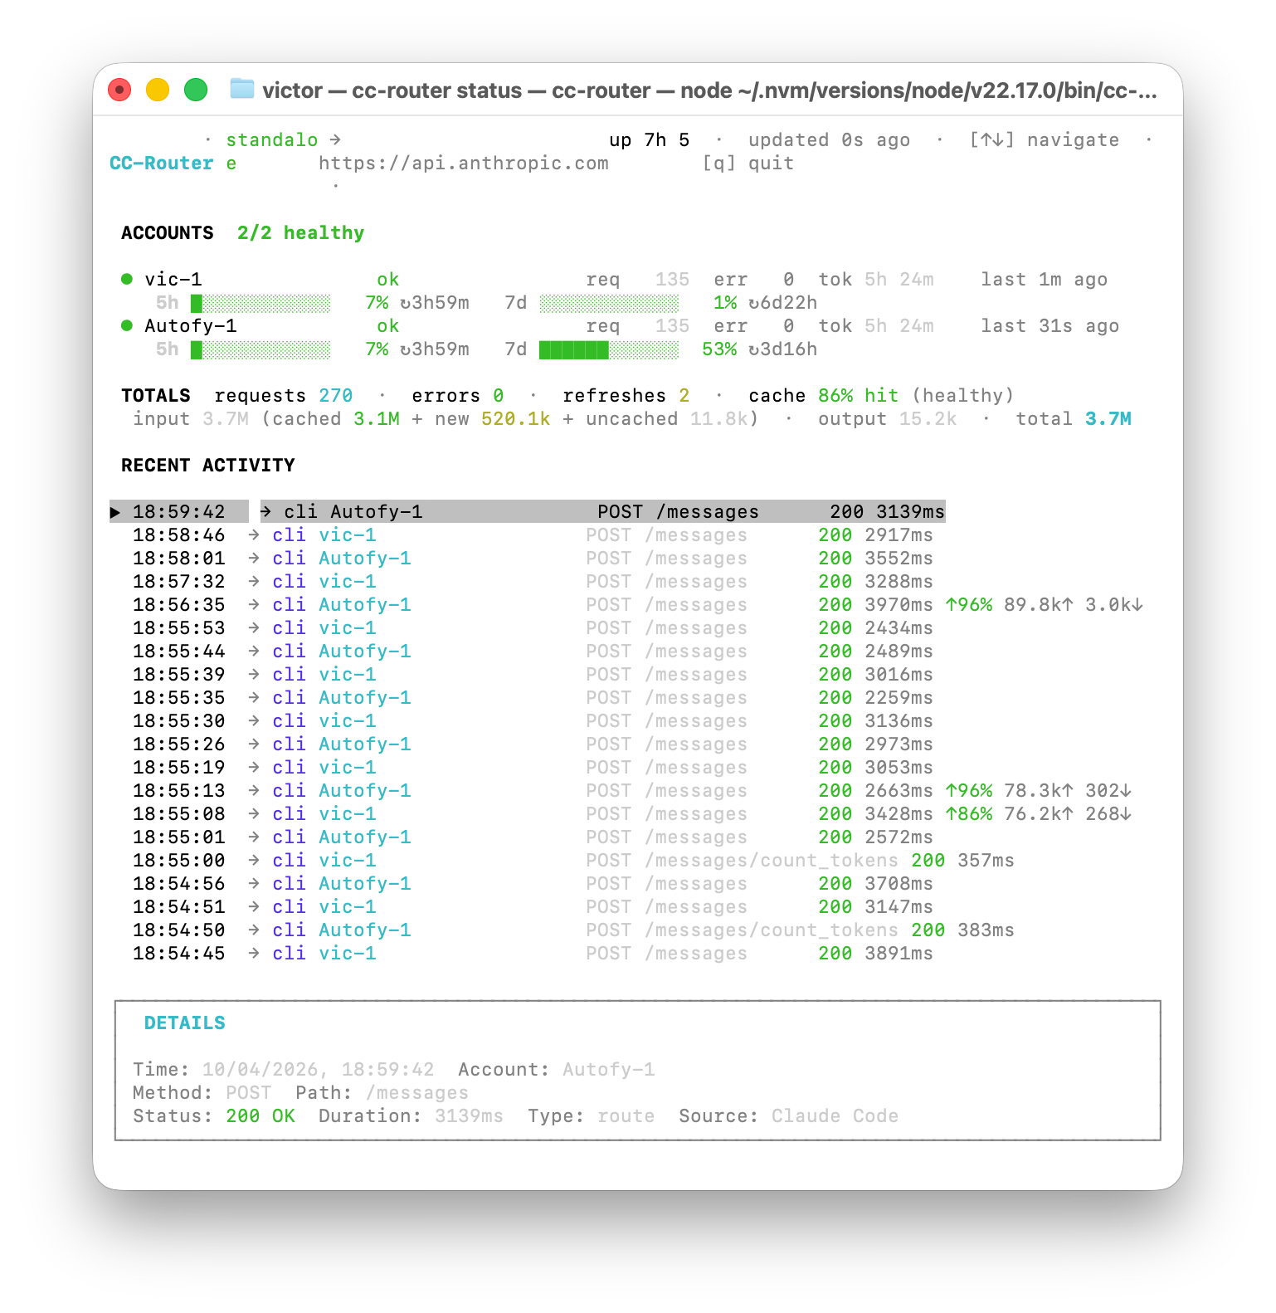Click the red close window button
The height and width of the screenshot is (1313, 1276).
[120, 89]
